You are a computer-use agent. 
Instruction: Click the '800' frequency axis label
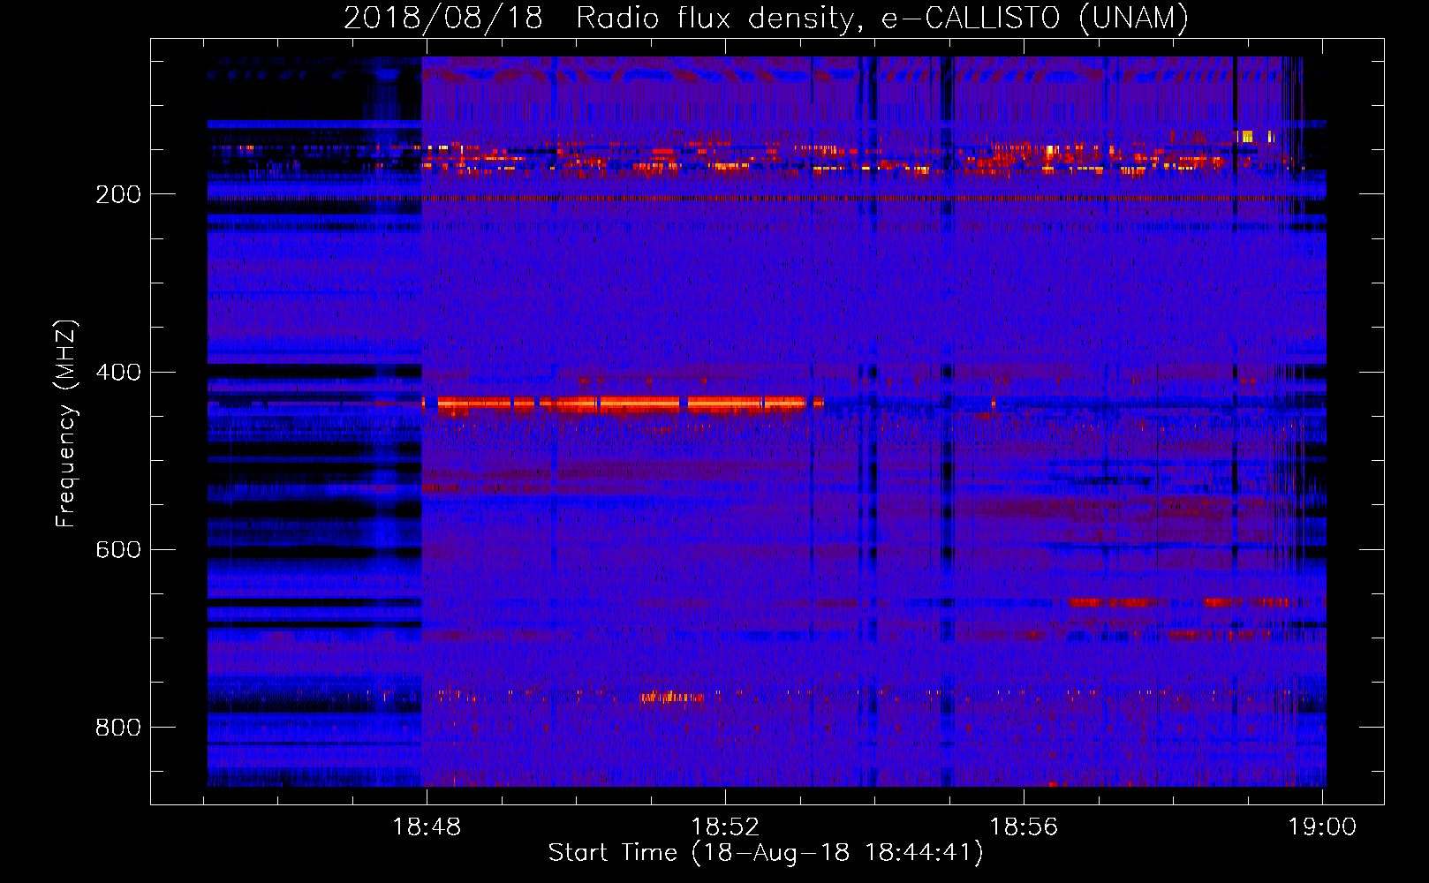click(118, 727)
